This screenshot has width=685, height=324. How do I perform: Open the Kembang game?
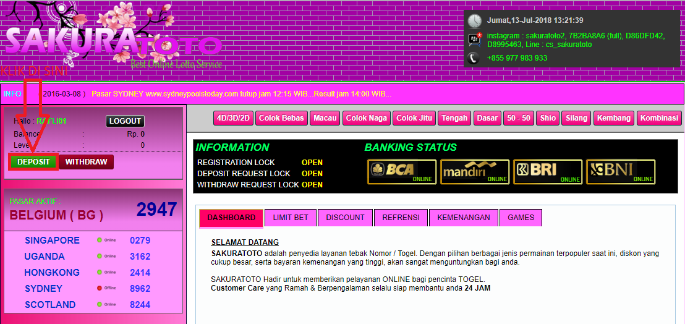click(x=614, y=118)
